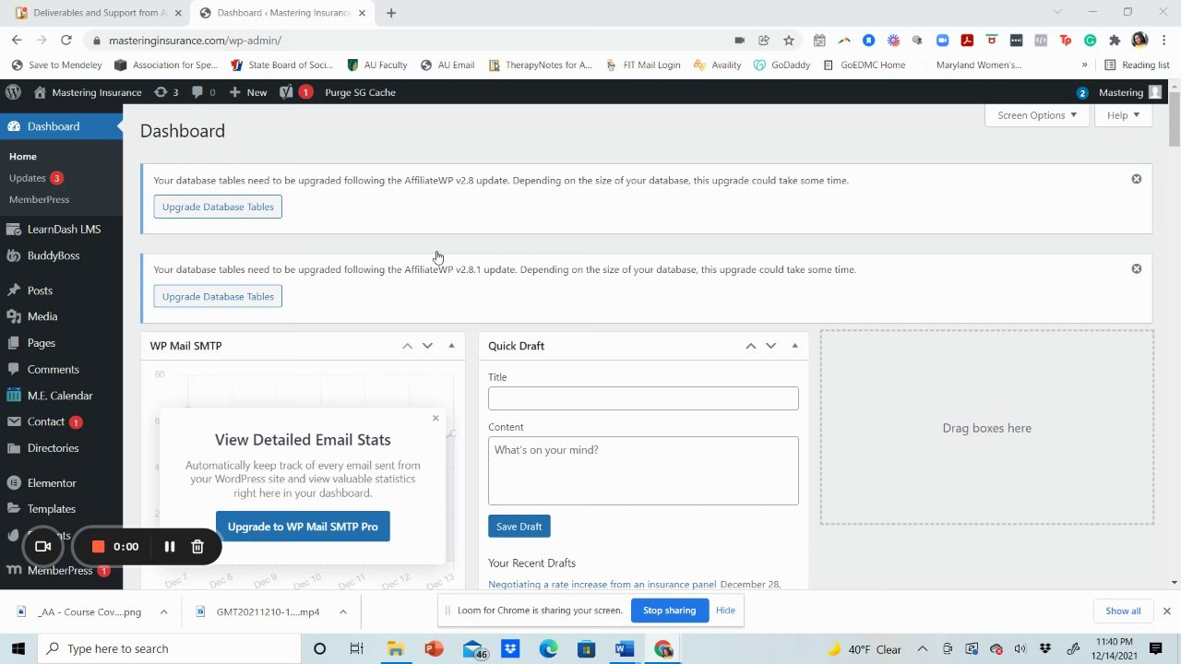Screen dimensions: 1181x664
Task: Expand the Help dropdown
Action: [x=1123, y=115]
